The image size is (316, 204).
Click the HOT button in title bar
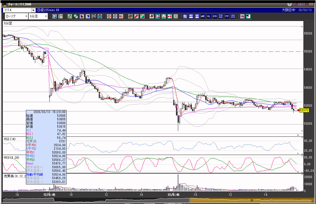click(x=301, y=4)
